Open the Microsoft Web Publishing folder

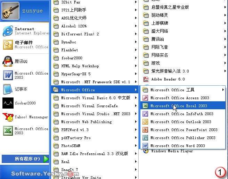95,122
